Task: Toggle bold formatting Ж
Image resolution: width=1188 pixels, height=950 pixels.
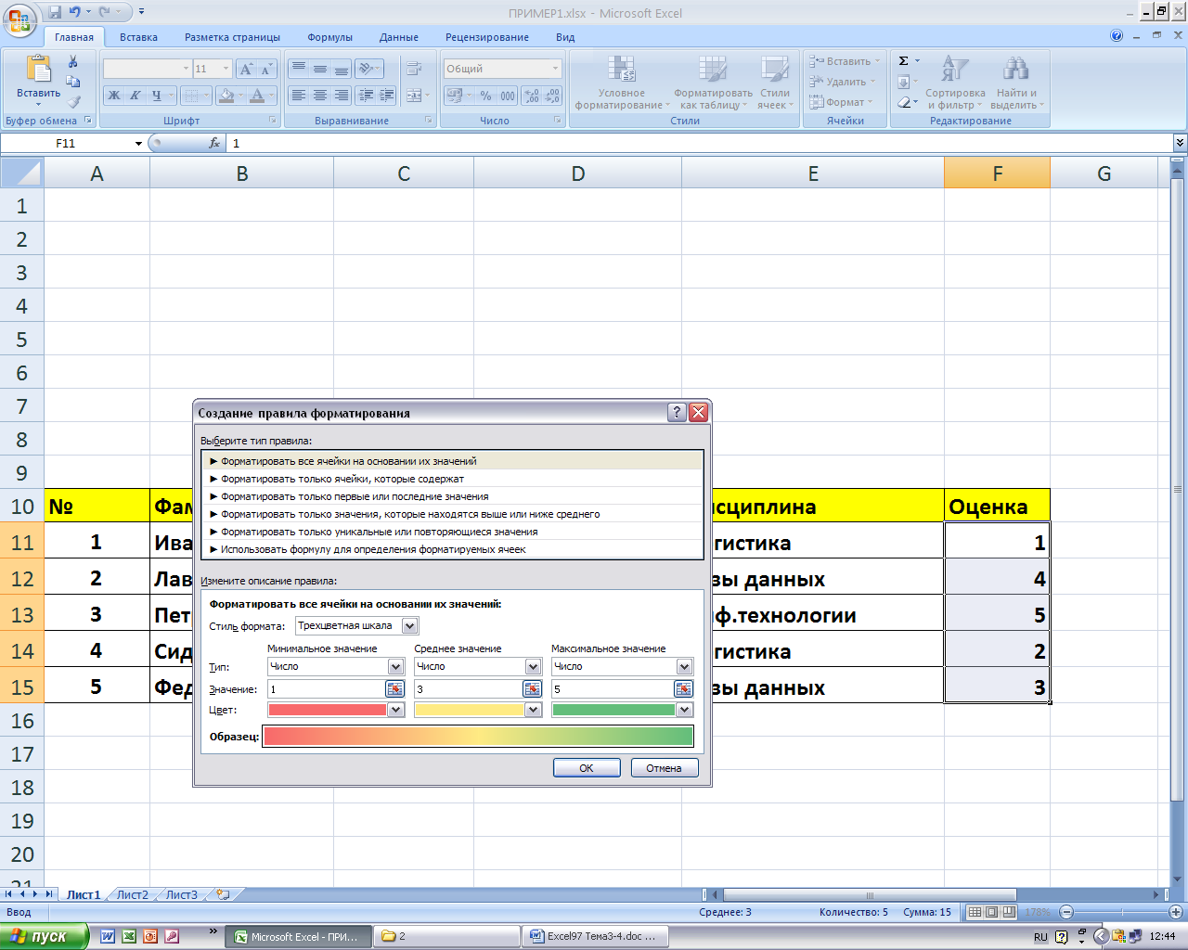Action: coord(114,96)
